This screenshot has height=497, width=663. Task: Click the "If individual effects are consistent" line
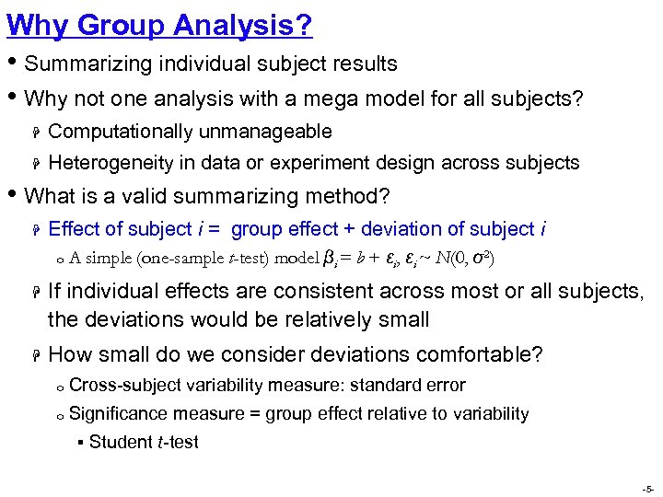pos(345,291)
